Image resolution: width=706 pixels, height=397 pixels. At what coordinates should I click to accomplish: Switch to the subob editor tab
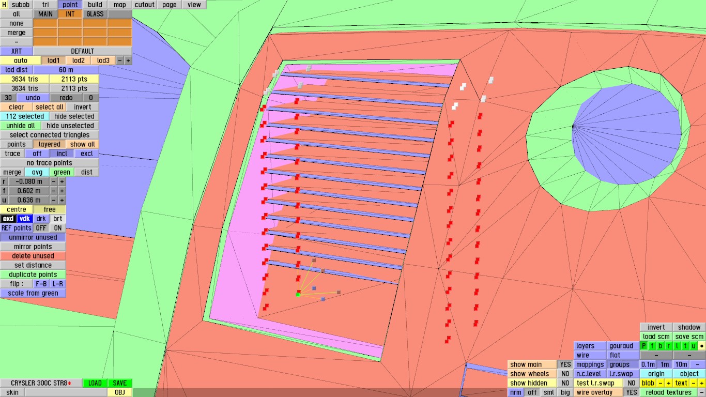click(x=20, y=5)
